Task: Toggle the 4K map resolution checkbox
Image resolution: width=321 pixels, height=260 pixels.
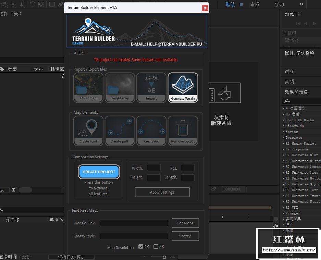Action: [x=156, y=247]
